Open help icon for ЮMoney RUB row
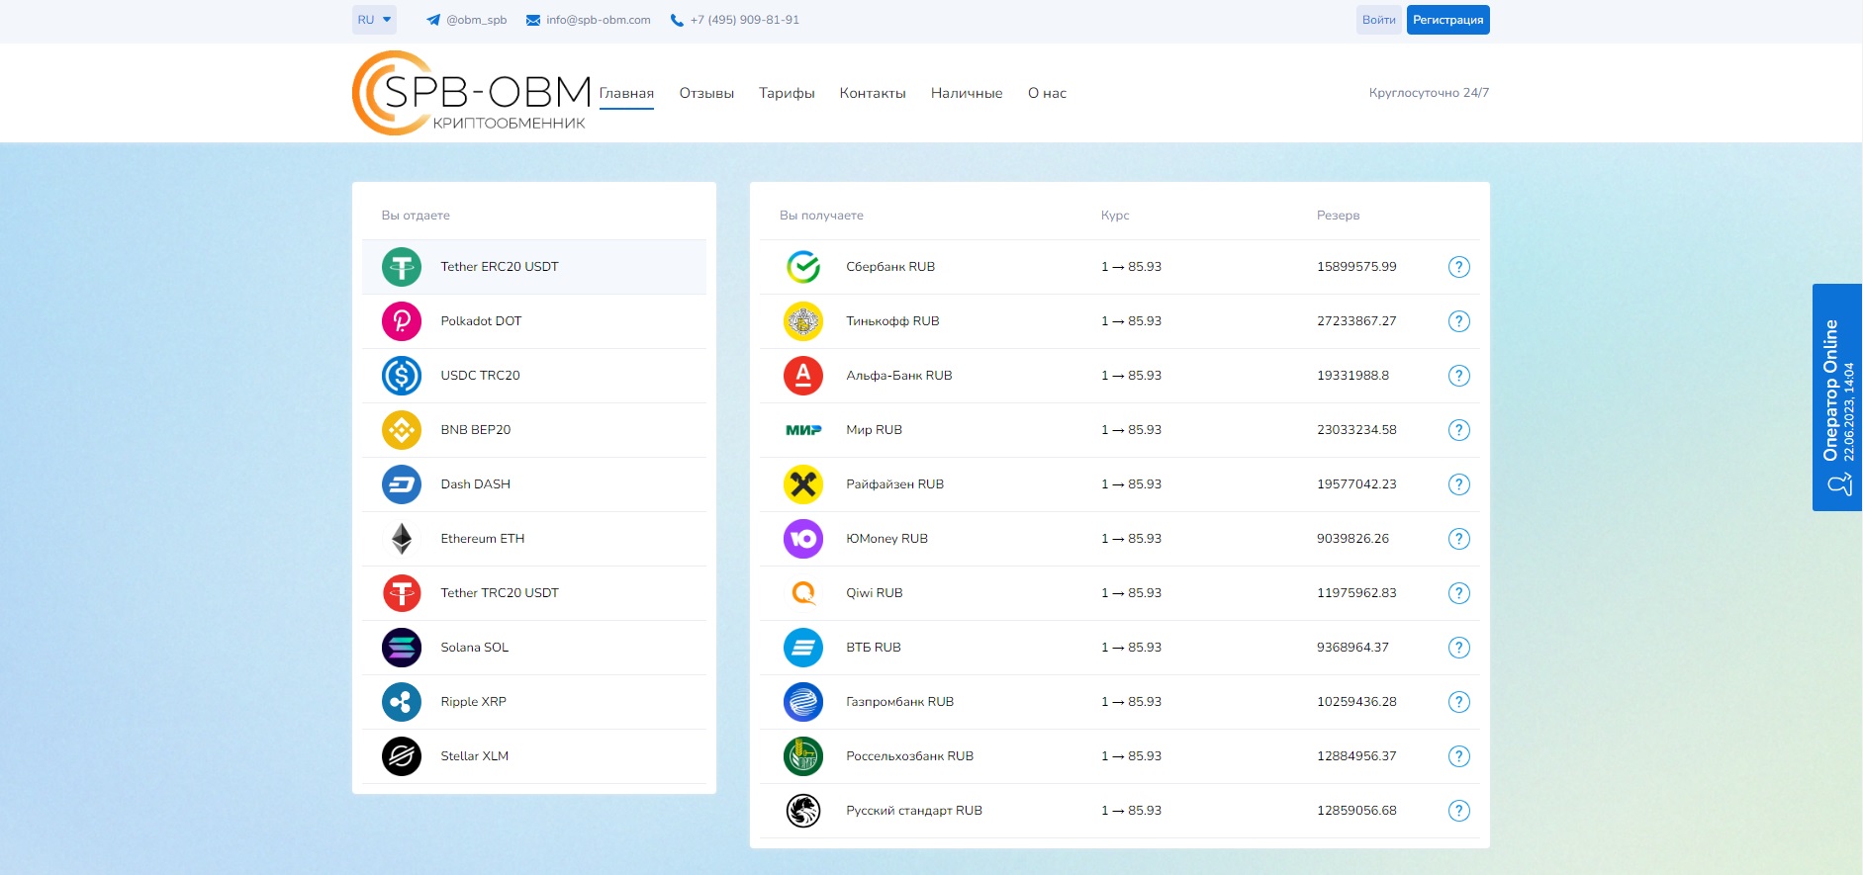Viewport: 1863px width, 875px height. click(1458, 539)
